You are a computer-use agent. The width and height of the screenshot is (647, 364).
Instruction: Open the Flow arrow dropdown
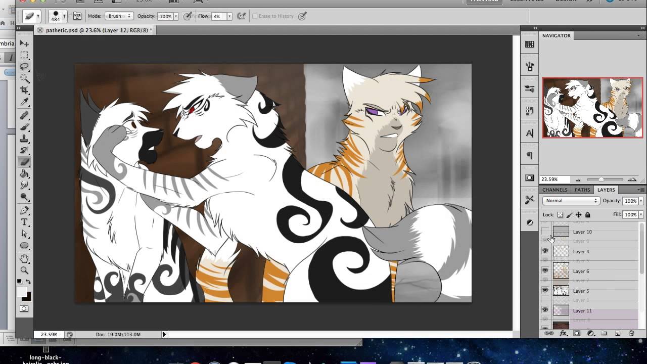[x=229, y=16]
